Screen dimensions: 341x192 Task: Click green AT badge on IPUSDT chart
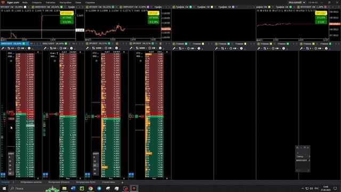[x=153, y=18]
